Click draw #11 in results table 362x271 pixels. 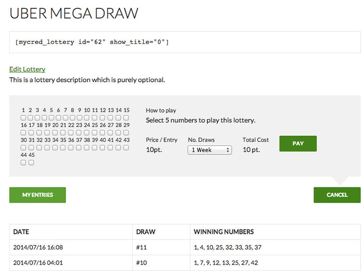(141, 247)
